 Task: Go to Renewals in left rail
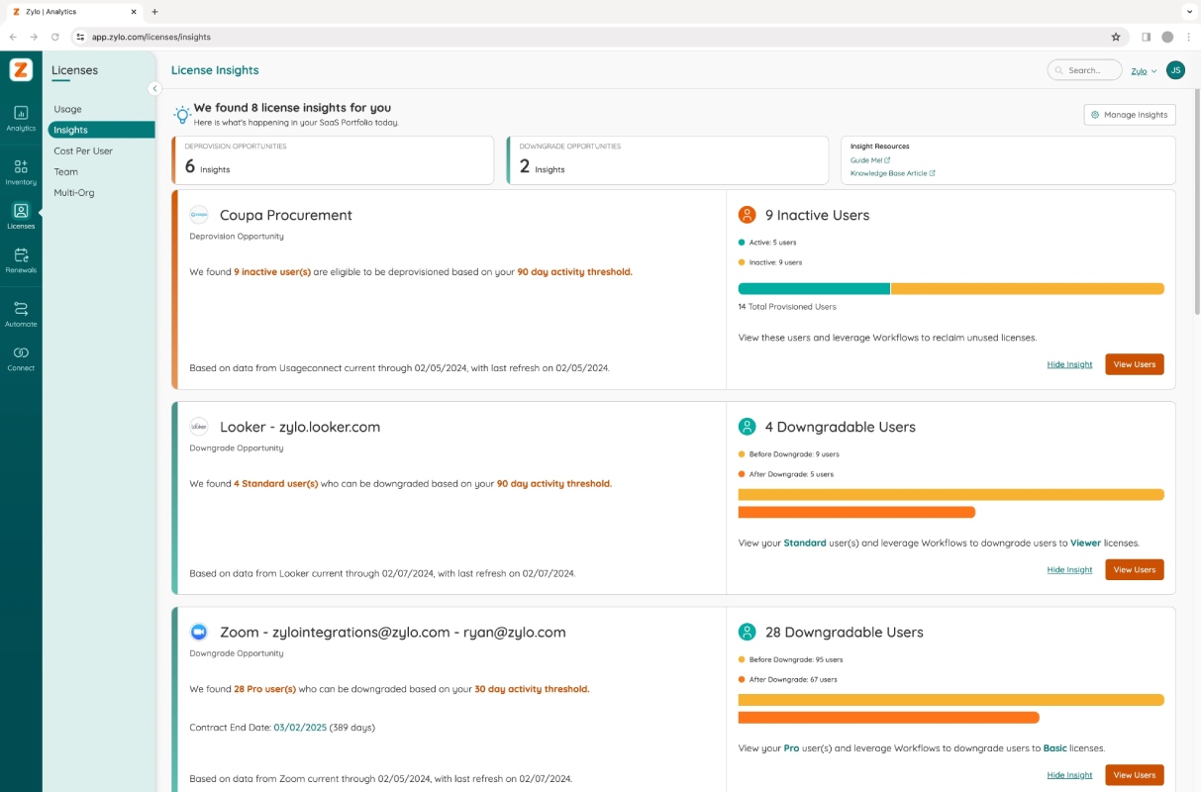click(x=21, y=260)
